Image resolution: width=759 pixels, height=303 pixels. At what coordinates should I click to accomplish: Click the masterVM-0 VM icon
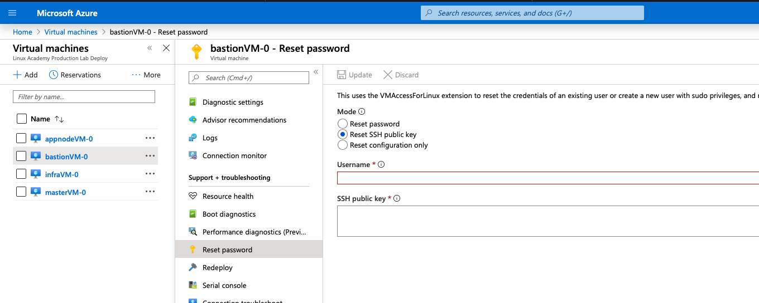click(x=36, y=192)
